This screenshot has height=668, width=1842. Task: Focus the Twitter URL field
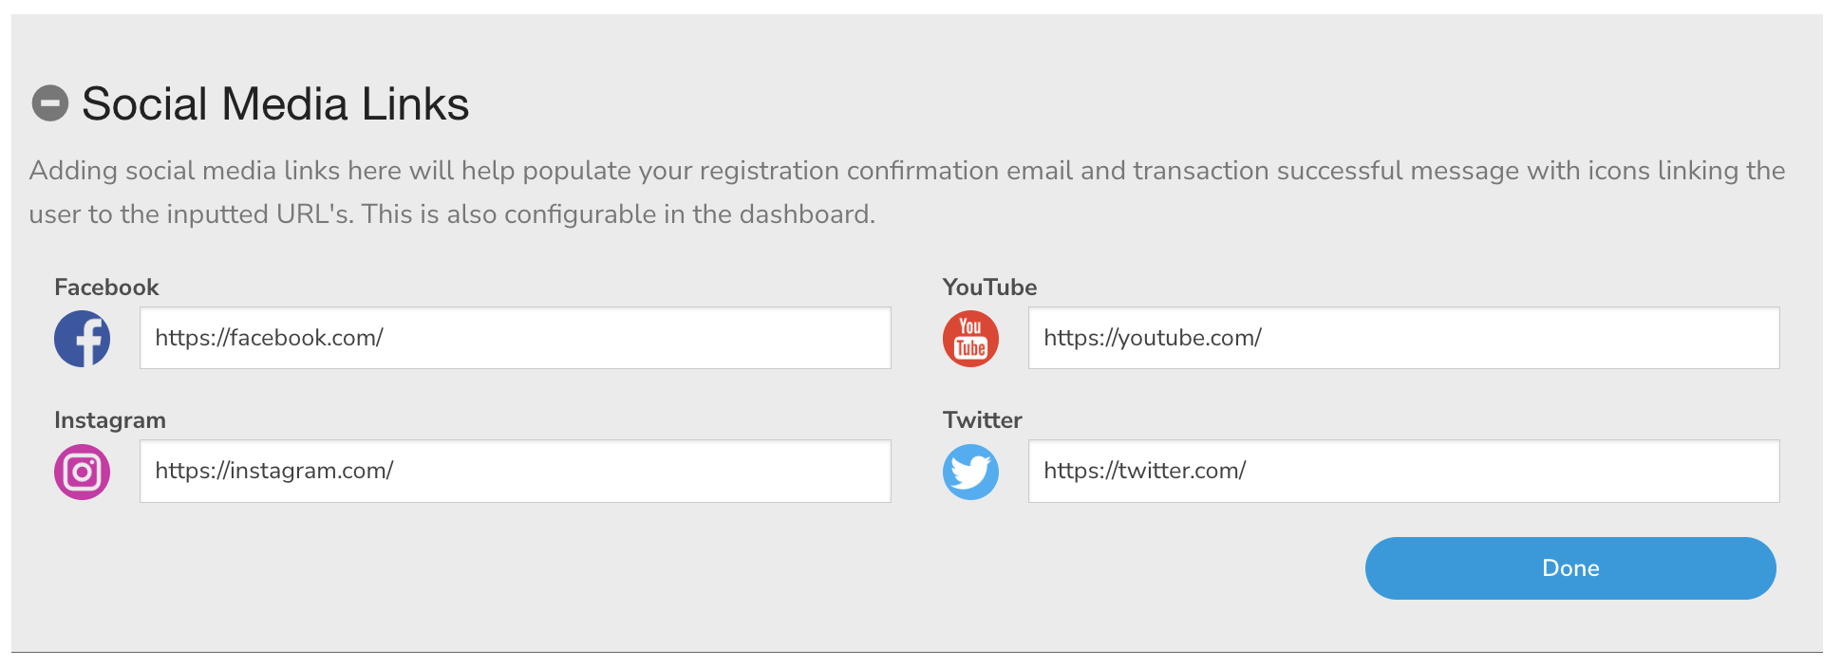[x=1403, y=471]
